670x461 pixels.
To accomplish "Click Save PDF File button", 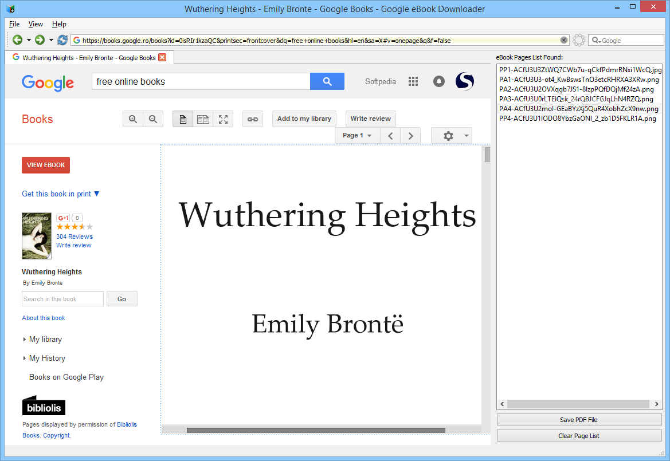I will point(579,420).
